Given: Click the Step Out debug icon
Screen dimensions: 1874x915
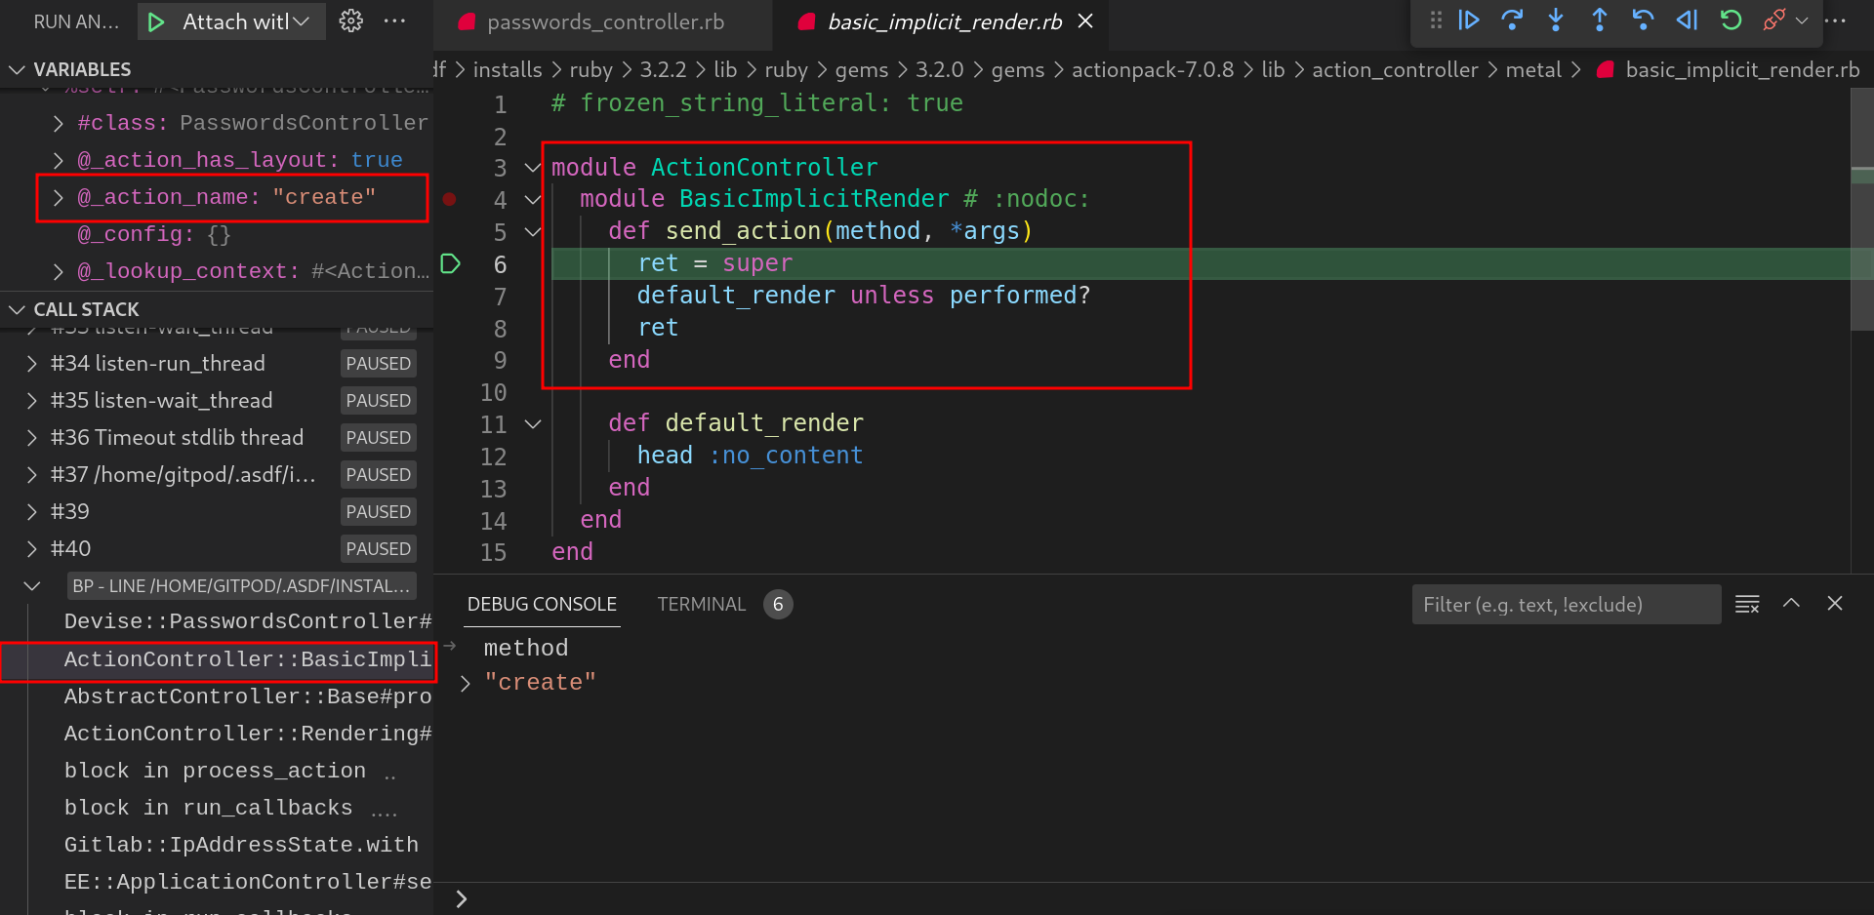Looking at the screenshot, I should point(1600,20).
